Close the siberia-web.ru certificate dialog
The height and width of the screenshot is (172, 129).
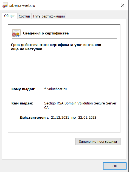123,5
